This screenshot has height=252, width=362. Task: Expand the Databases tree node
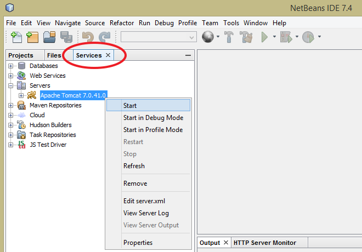(x=10, y=66)
